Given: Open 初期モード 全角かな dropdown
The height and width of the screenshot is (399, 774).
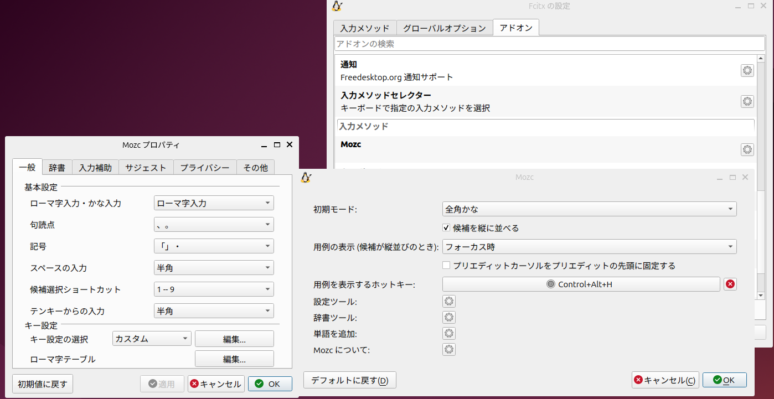Looking at the screenshot, I should click(590, 209).
